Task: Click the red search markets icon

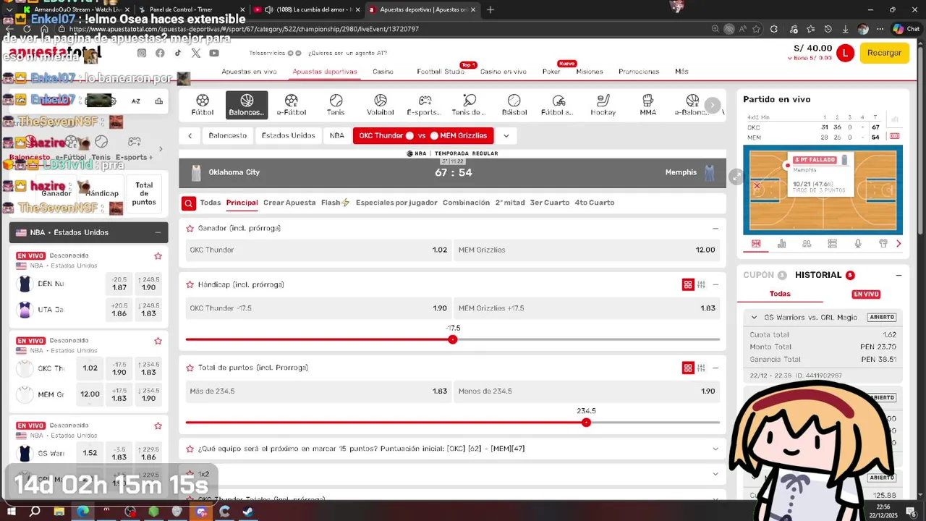Action: [x=188, y=203]
